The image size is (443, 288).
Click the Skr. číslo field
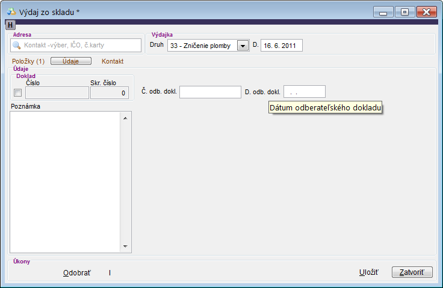[109, 92]
